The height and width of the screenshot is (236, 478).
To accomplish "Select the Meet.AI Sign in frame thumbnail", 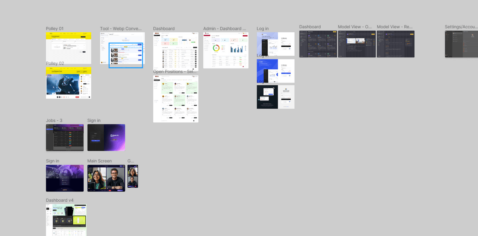I will (106, 138).
